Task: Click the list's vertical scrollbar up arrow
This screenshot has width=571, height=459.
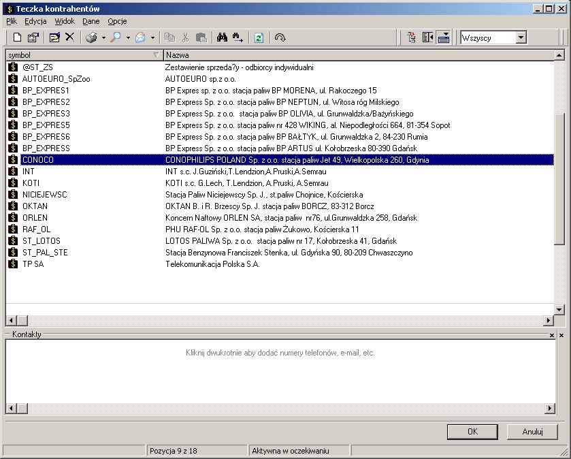Action: click(559, 55)
